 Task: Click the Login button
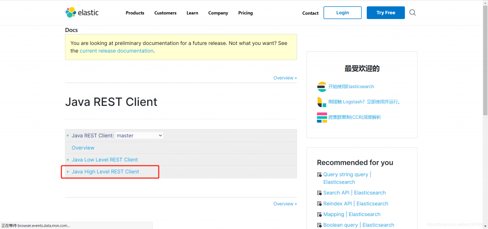pos(342,13)
